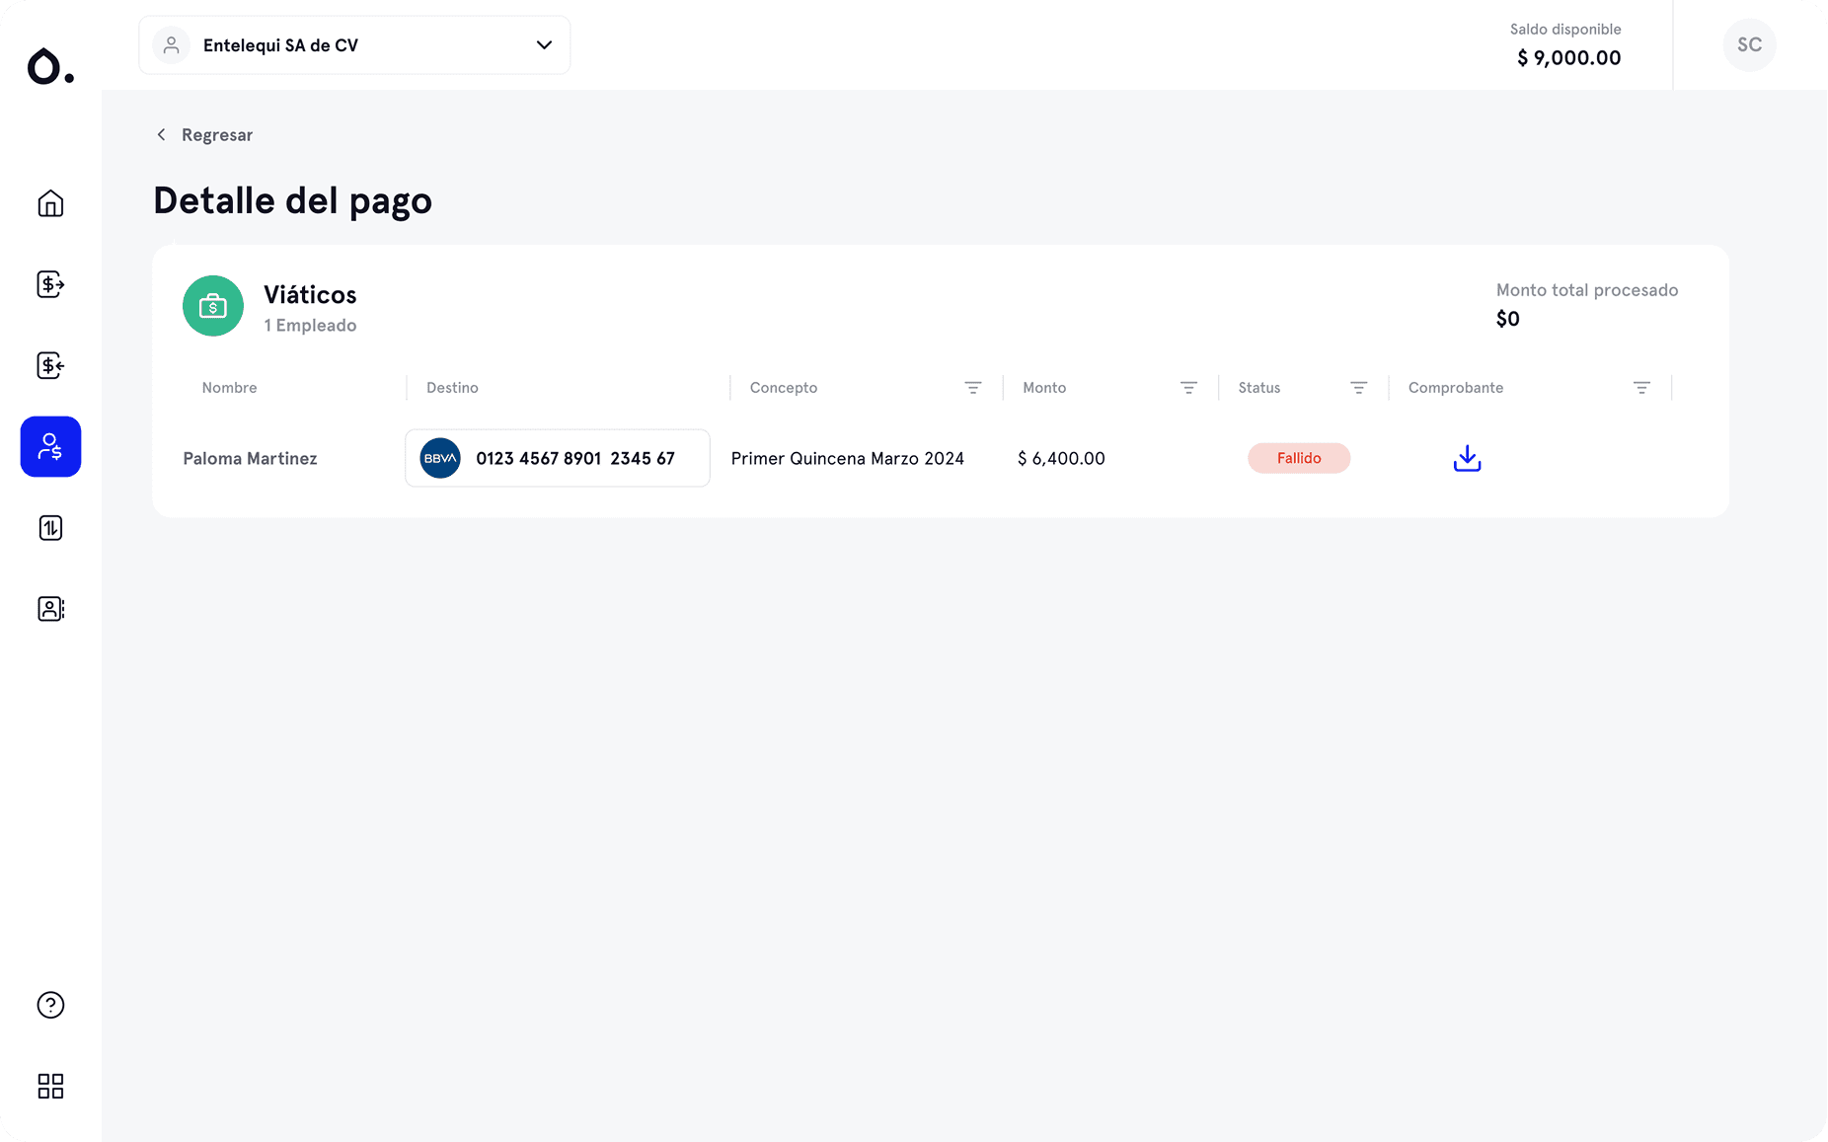Open the Concepto column filter

tap(973, 387)
